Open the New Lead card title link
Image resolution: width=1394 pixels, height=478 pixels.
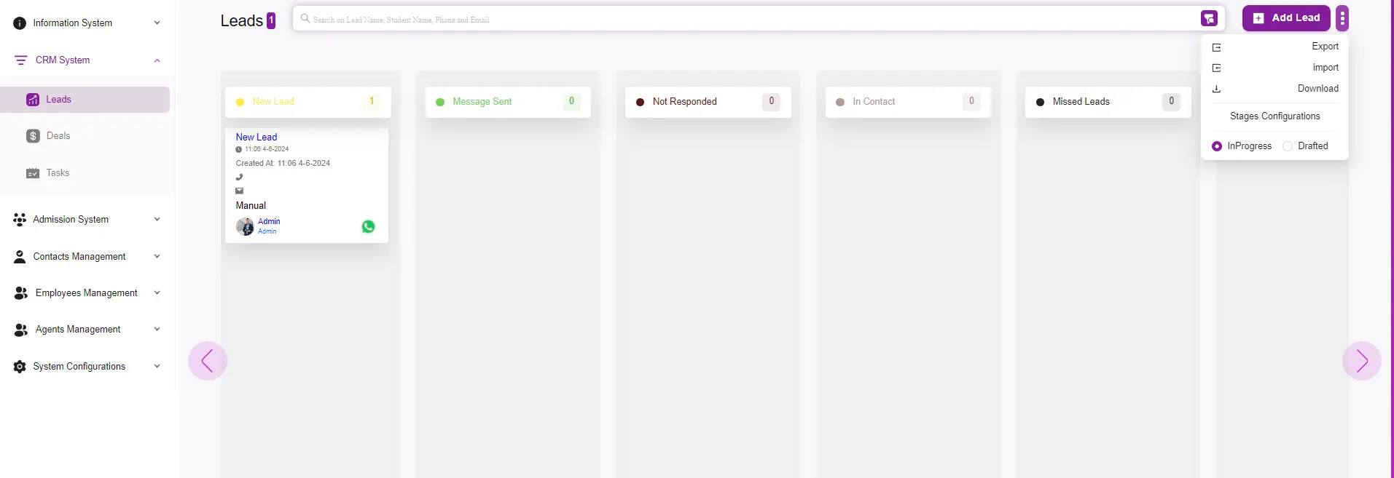tap(257, 137)
